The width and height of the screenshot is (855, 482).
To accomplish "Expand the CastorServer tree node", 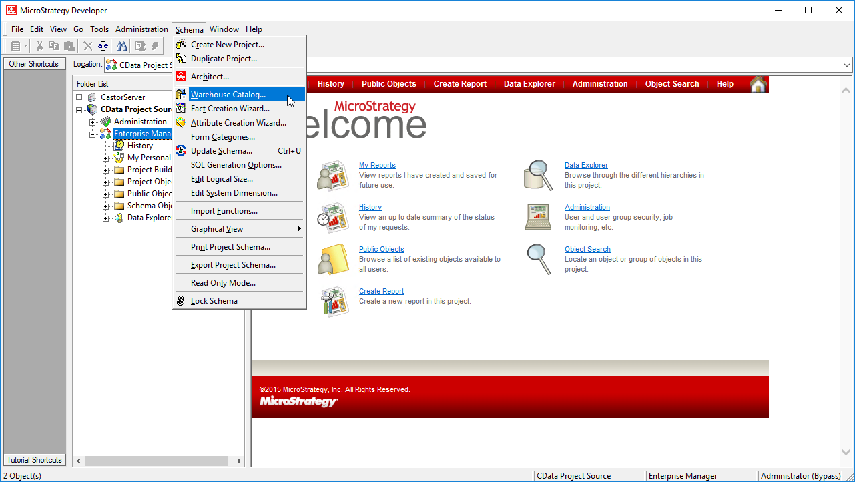I will click(79, 97).
